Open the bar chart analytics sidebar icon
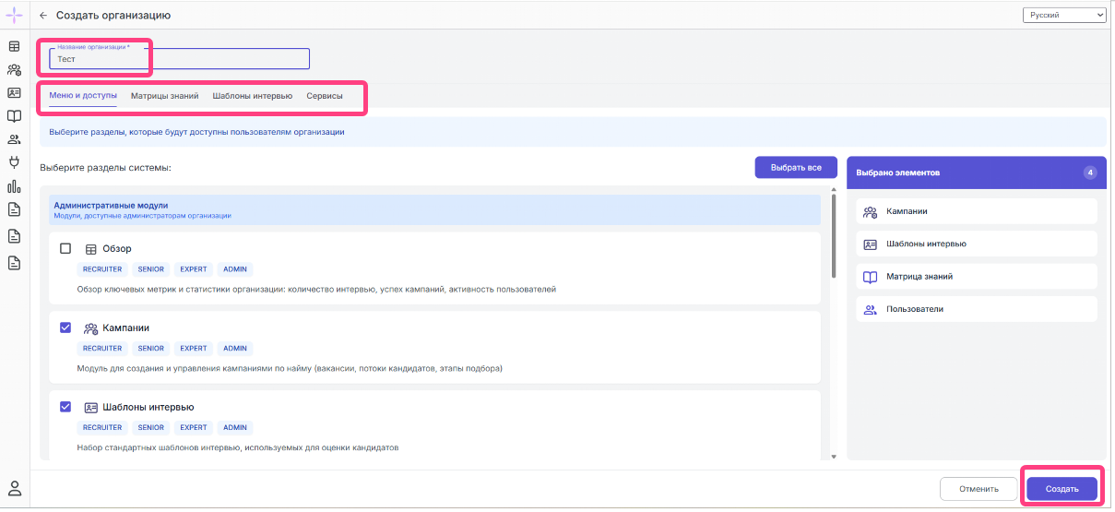 (x=14, y=187)
